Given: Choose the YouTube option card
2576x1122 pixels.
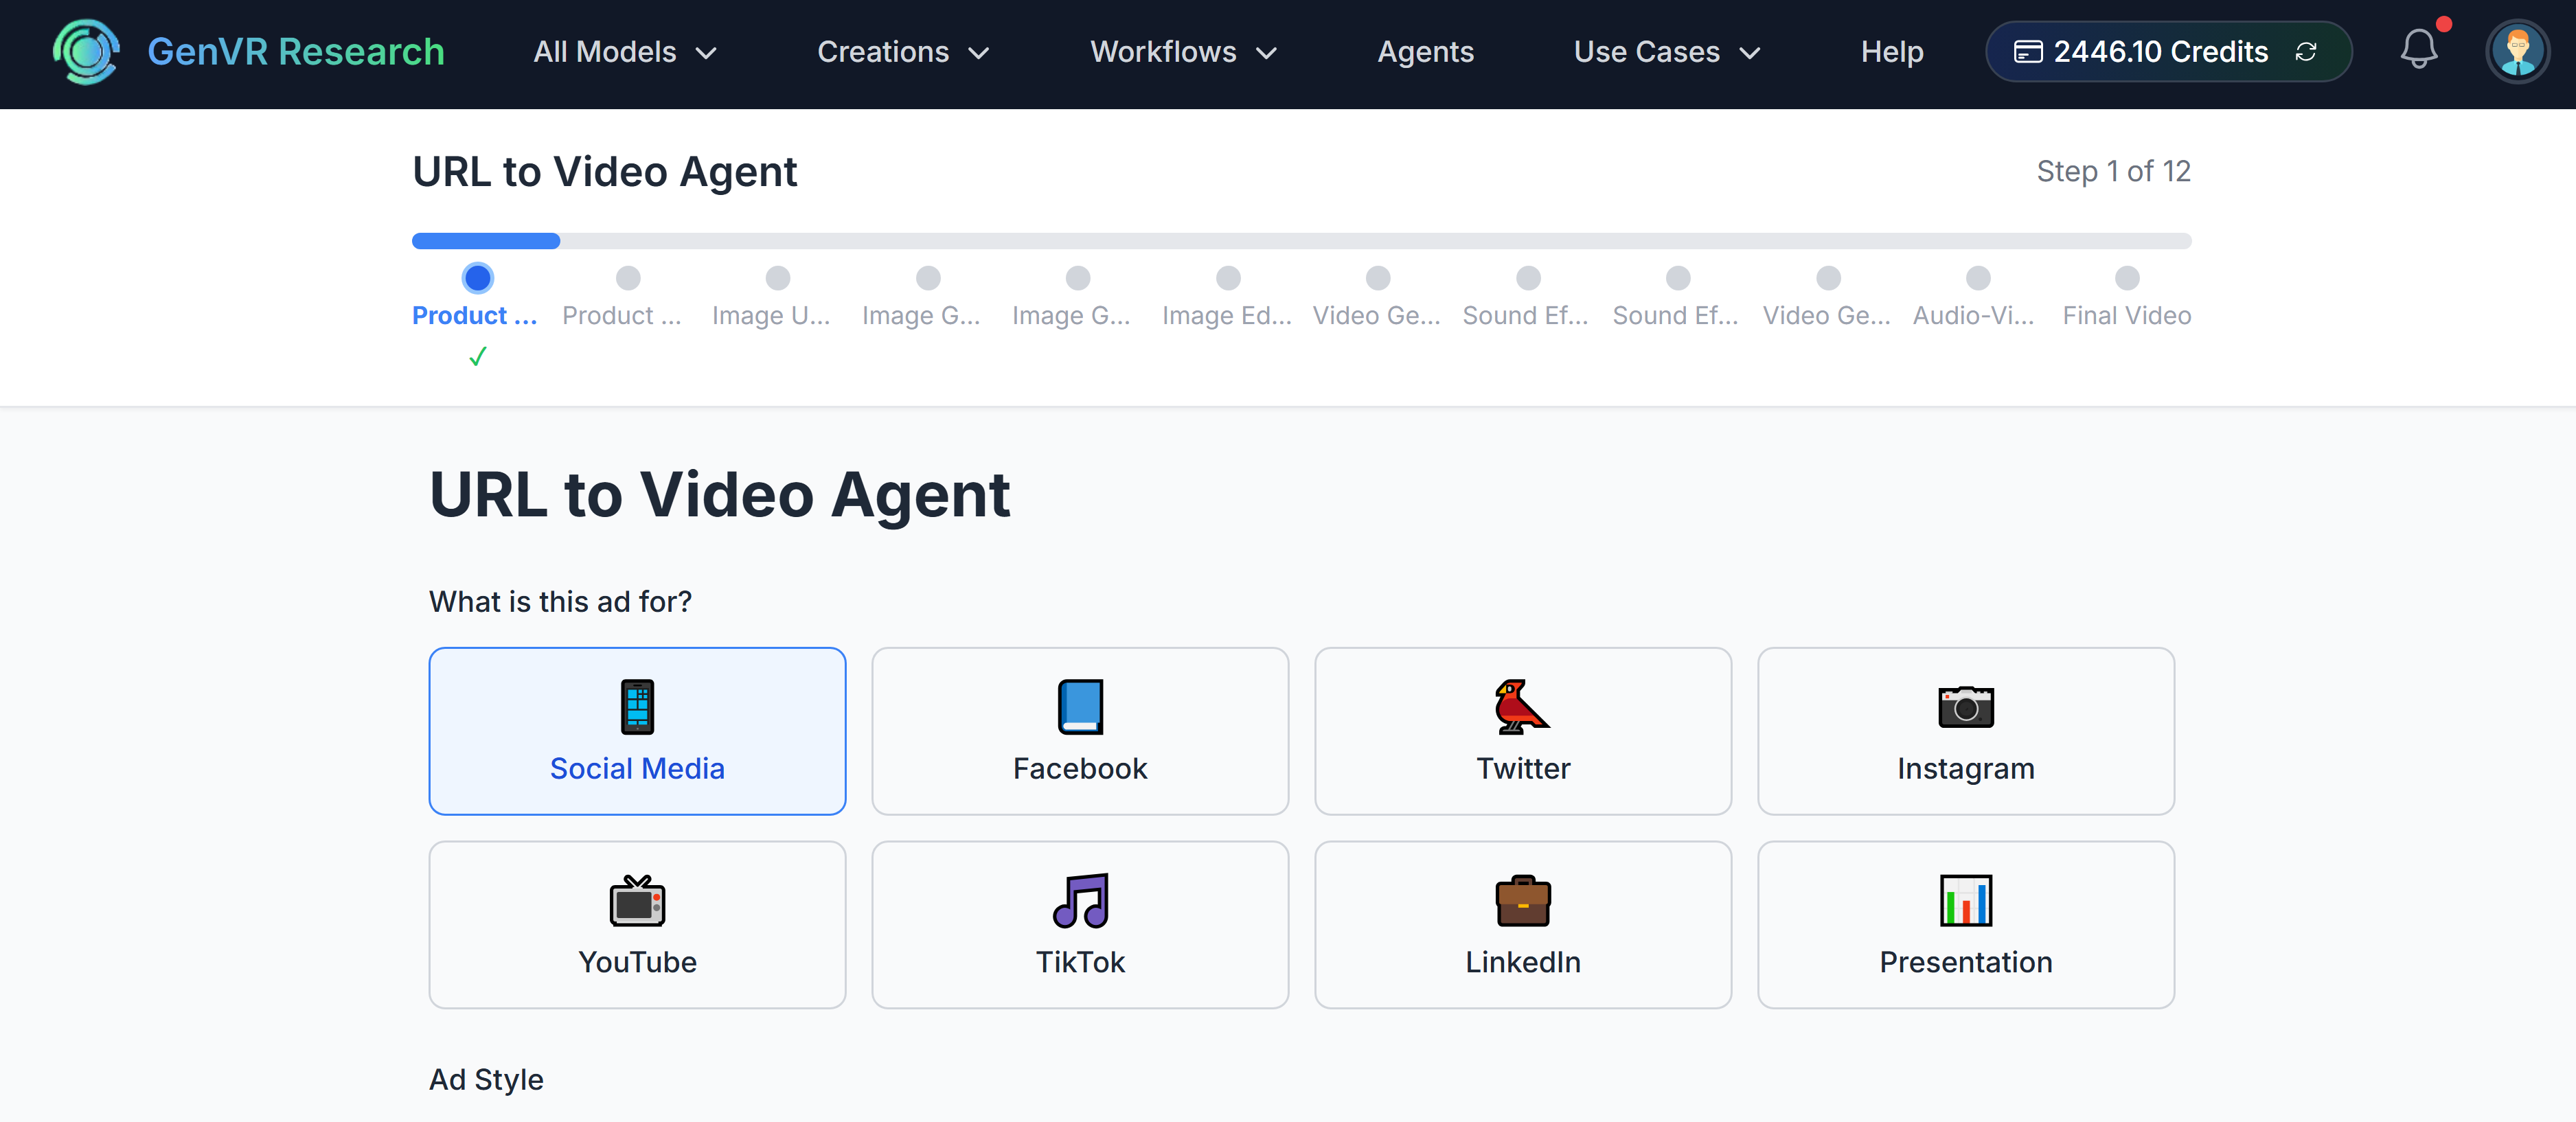Looking at the screenshot, I should coord(637,925).
